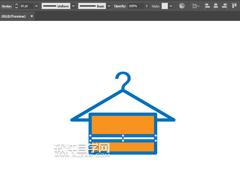Click the graphic Style swatch
The width and height of the screenshot is (240, 188).
165,6
